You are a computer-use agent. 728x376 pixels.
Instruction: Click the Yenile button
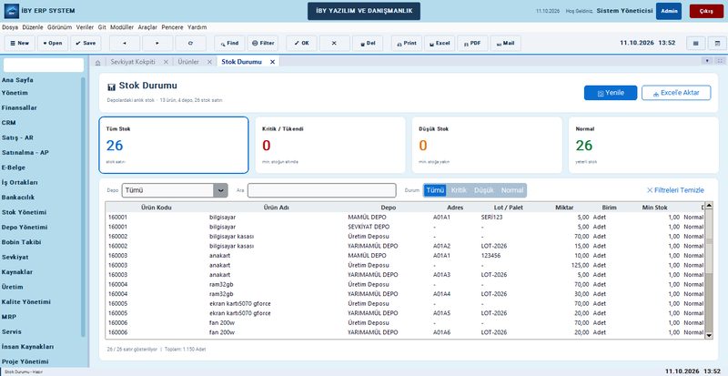click(x=611, y=93)
